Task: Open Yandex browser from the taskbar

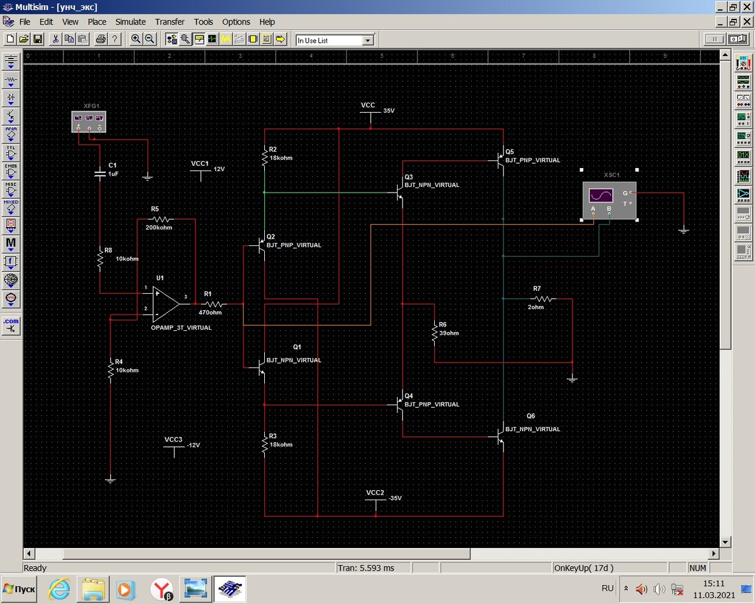Action: click(x=162, y=590)
